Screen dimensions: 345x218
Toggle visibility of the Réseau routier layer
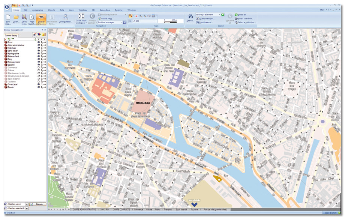39,62
